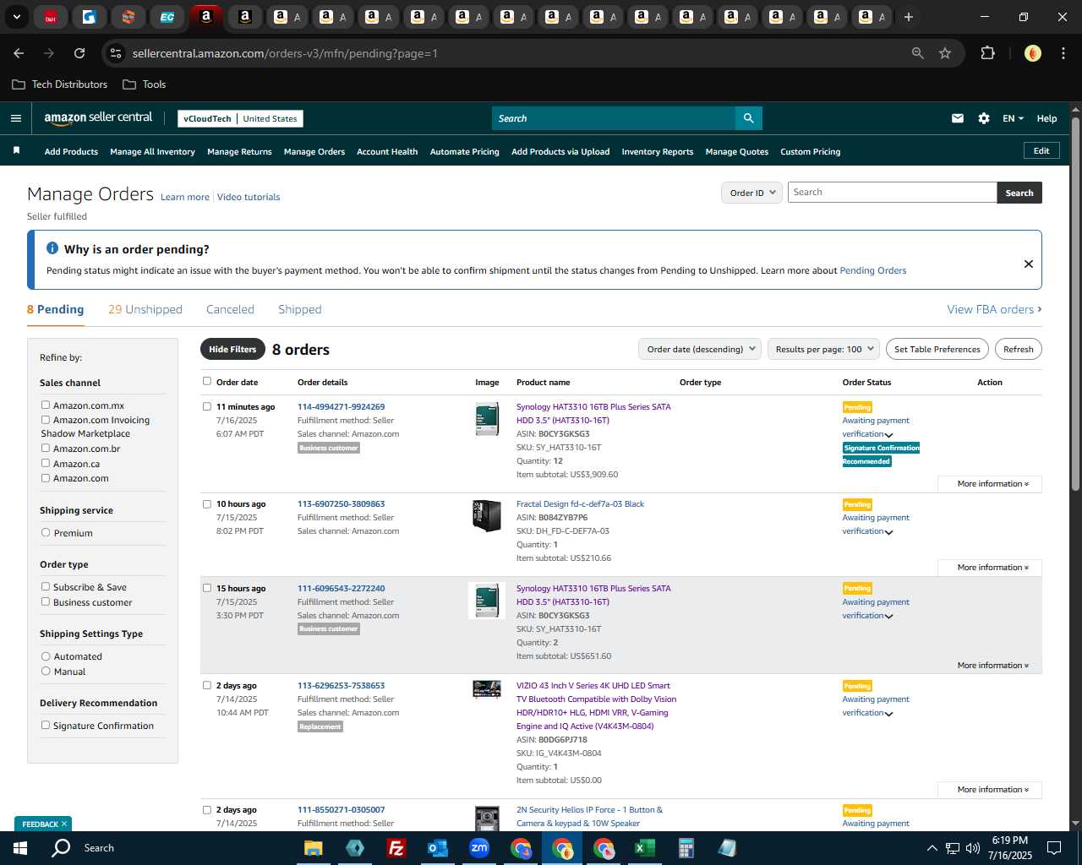Open the EN language dropdown
This screenshot has width=1082, height=865.
pos(1013,118)
